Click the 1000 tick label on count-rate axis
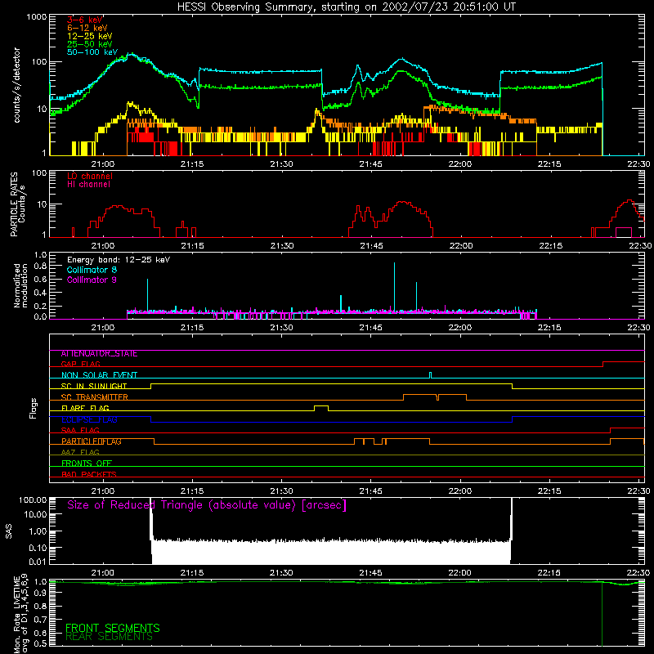 pos(37,17)
